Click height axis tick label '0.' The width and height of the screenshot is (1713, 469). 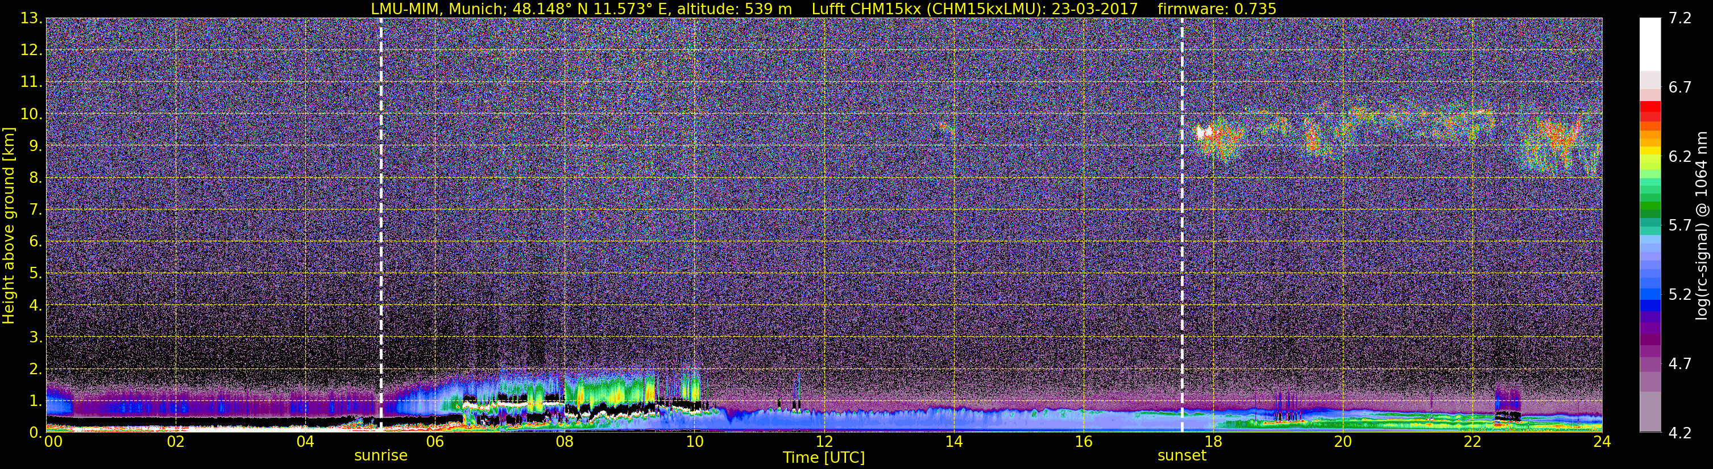click(x=35, y=432)
